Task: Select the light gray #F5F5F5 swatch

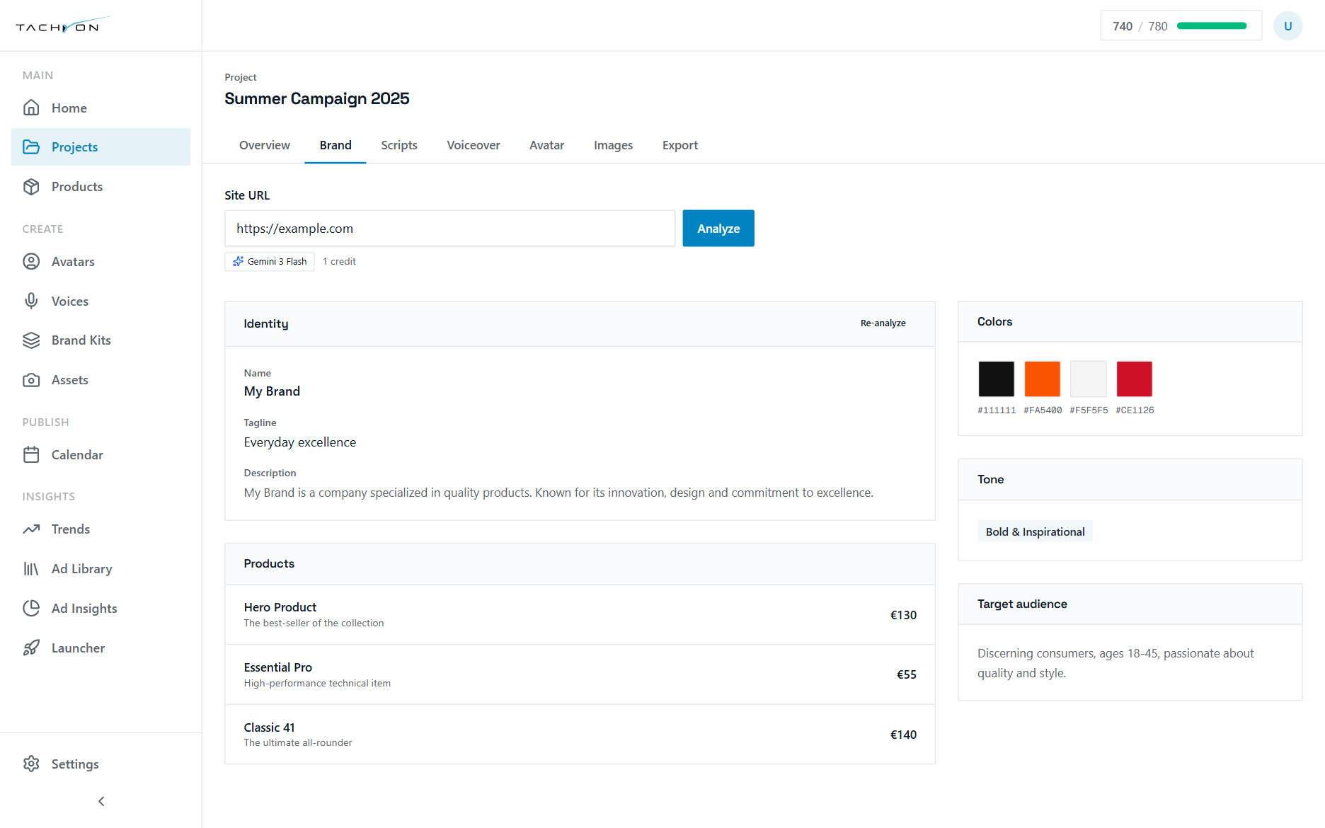Action: pyautogui.click(x=1088, y=379)
